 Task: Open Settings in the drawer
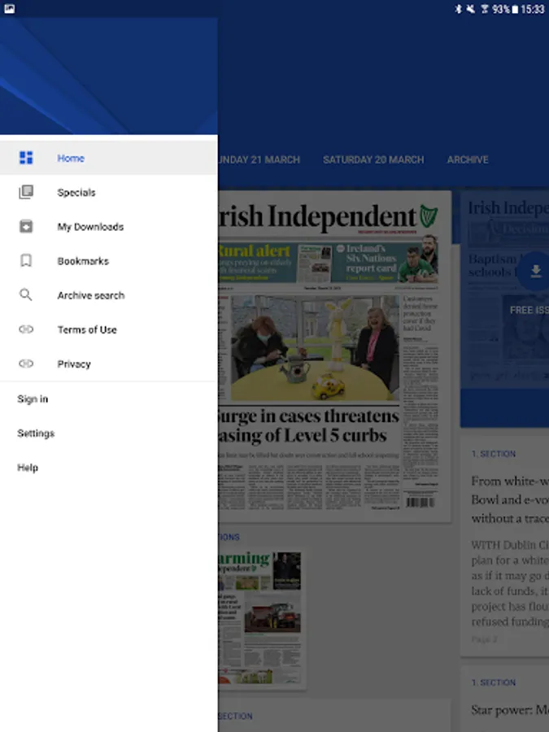(109, 434)
